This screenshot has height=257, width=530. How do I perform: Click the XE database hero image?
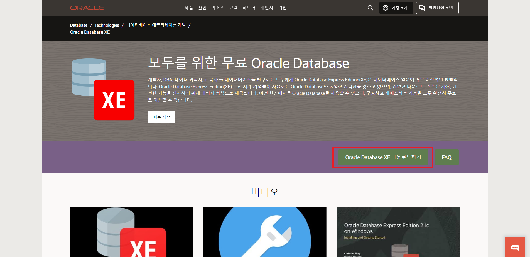click(x=103, y=89)
